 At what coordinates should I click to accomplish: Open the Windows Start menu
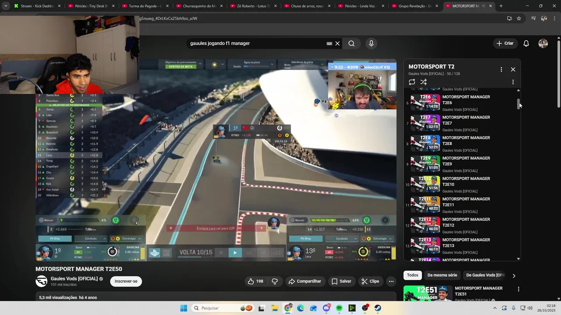(184, 308)
